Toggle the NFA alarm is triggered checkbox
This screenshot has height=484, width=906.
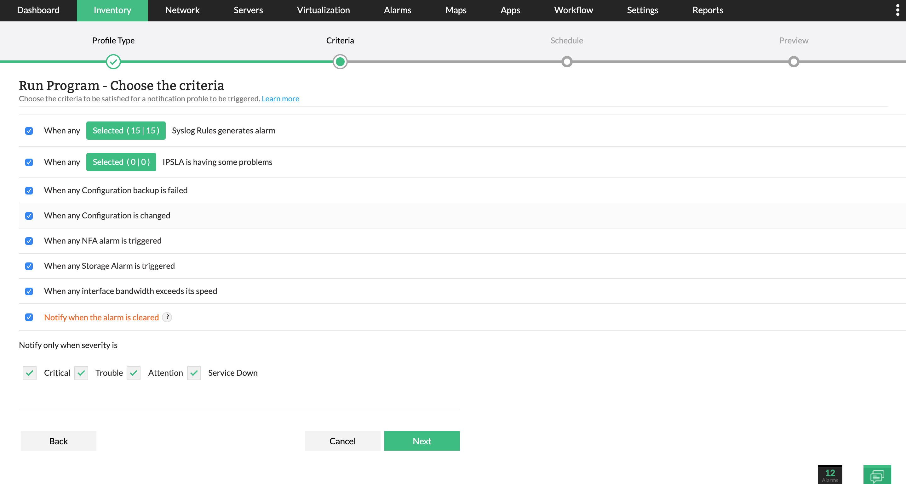(x=29, y=241)
